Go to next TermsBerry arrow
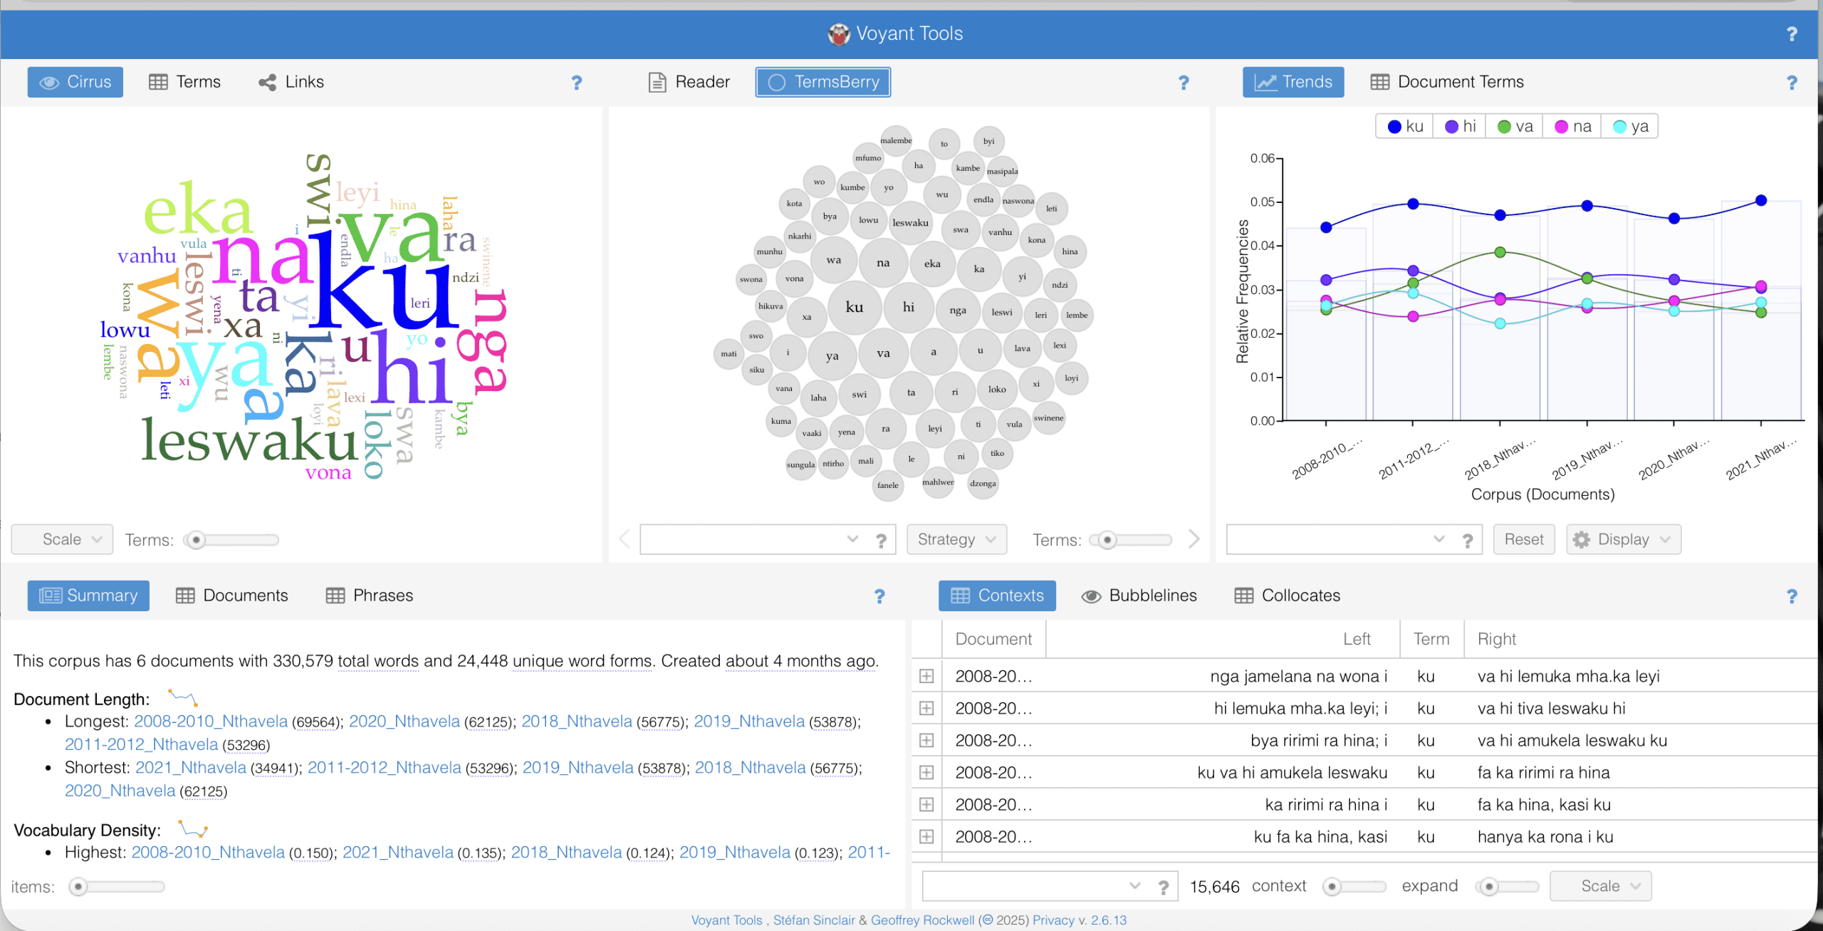This screenshot has width=1823, height=931. tap(1194, 539)
